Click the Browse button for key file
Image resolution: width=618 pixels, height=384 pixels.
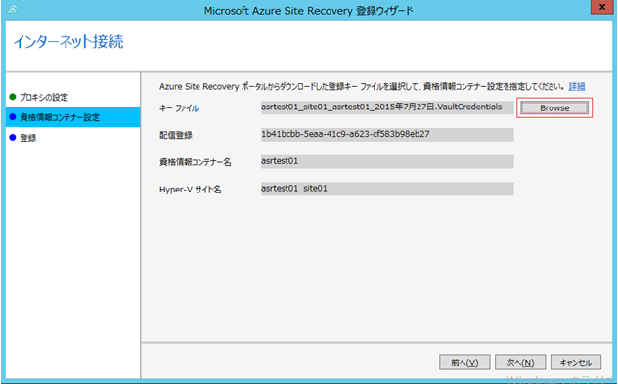(554, 107)
